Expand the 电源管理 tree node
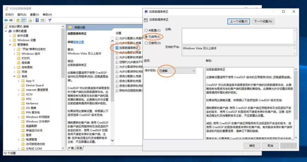 coord(19,140)
